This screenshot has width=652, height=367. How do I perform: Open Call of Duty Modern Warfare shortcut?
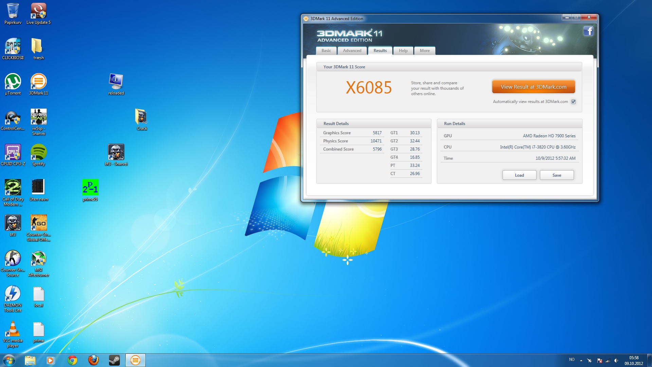[13, 192]
